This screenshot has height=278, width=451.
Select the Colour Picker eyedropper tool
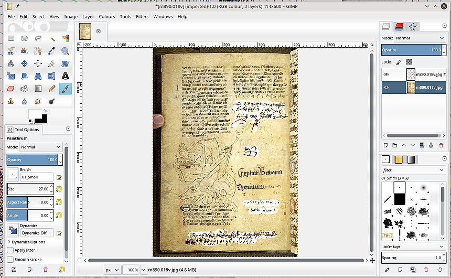pyautogui.click(x=52, y=51)
